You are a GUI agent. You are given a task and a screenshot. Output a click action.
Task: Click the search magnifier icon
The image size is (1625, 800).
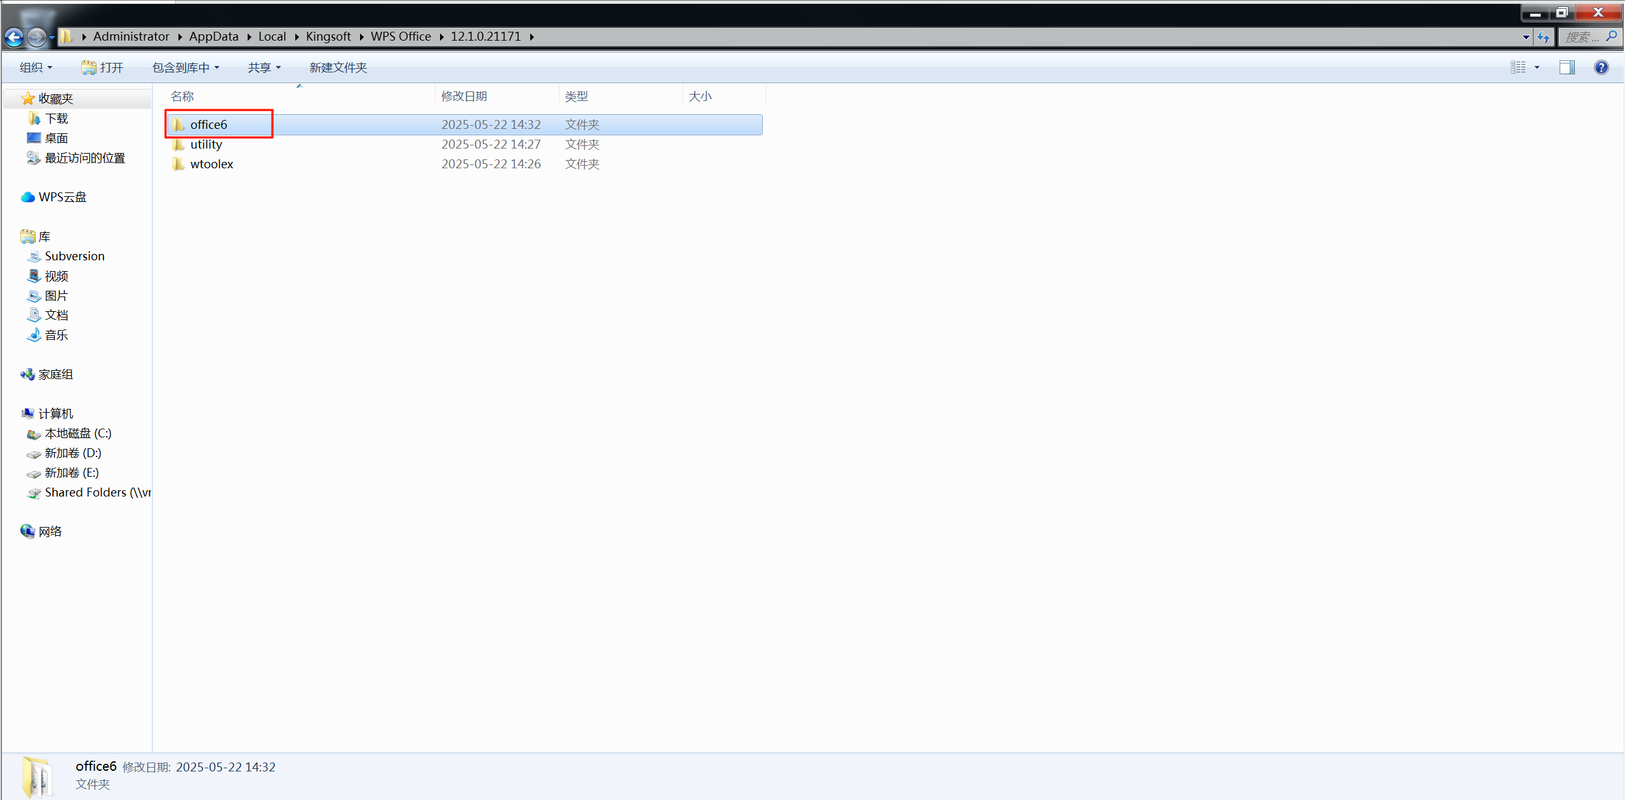tap(1612, 37)
